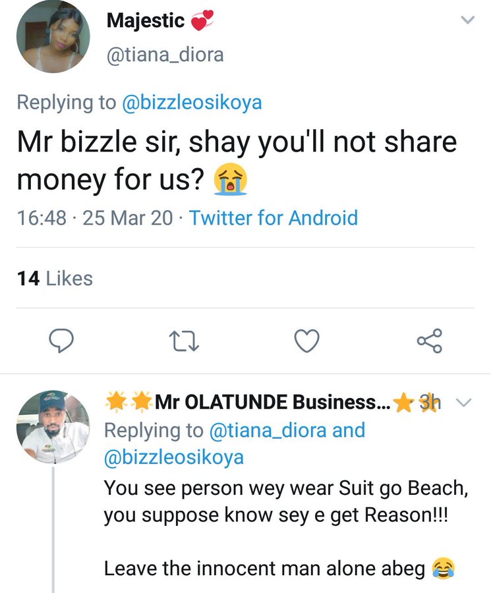
Task: Click the Majestic display name
Action: coord(144,21)
